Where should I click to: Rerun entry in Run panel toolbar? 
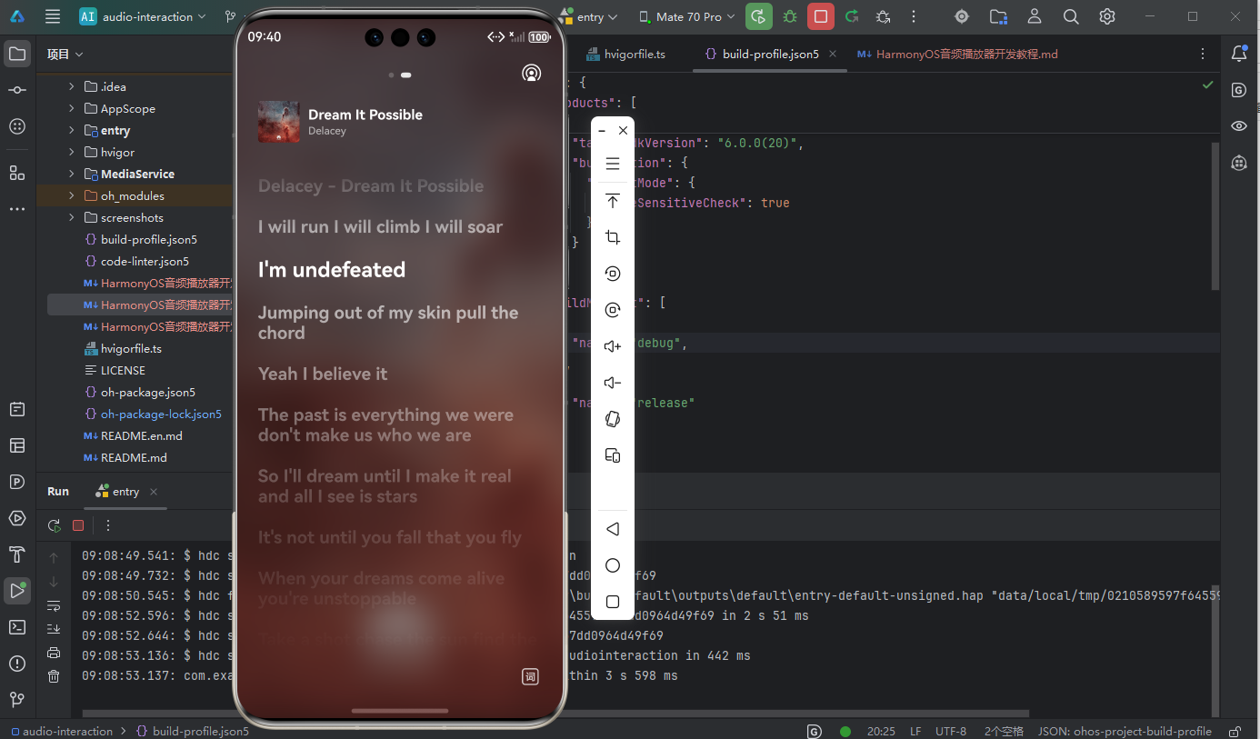coord(55,525)
